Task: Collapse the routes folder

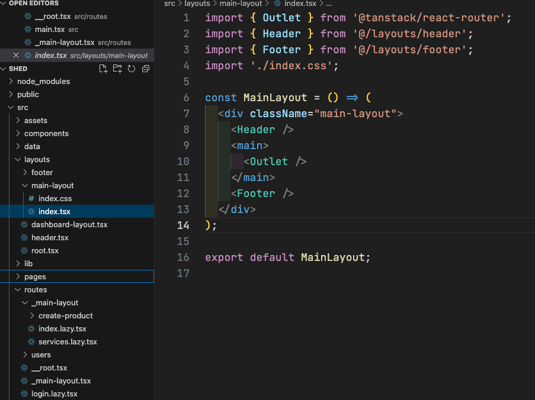Action: click(18, 289)
